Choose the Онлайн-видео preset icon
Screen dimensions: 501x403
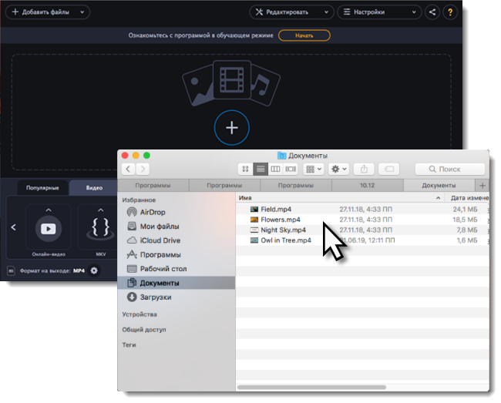tap(48, 228)
